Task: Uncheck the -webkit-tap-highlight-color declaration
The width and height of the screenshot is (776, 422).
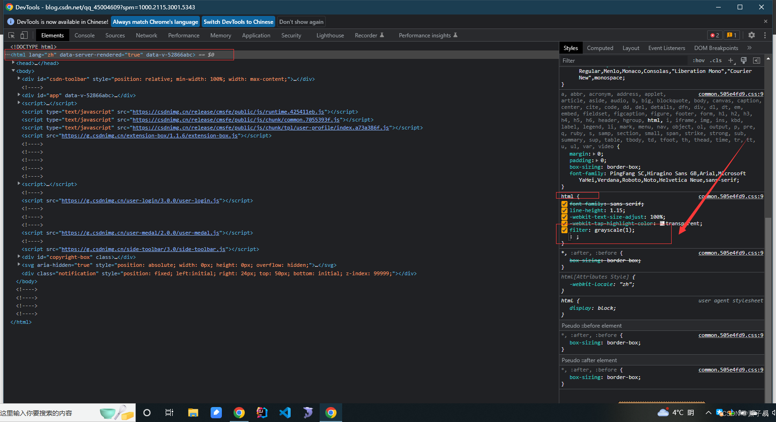Action: [x=564, y=223]
